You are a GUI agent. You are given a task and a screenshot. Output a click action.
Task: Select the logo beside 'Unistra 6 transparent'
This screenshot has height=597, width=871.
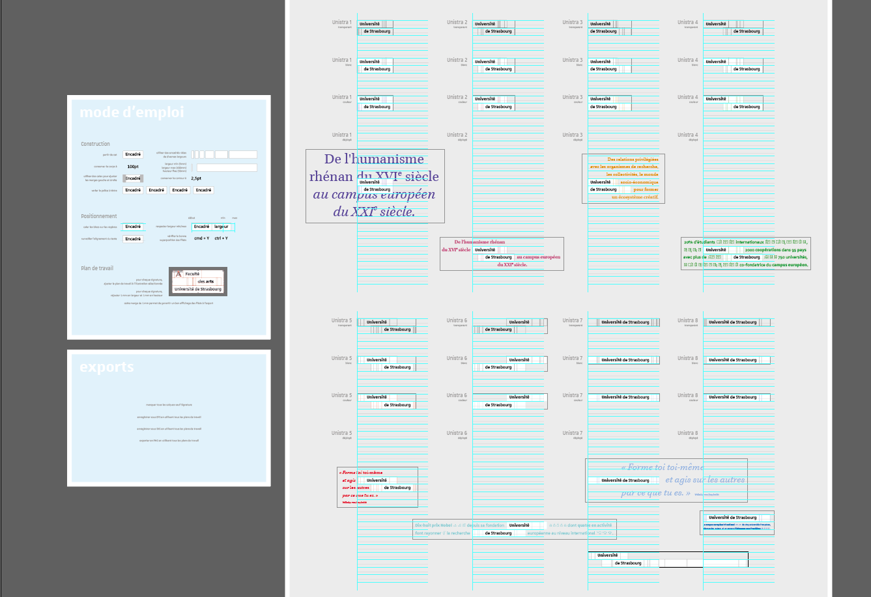510,326
